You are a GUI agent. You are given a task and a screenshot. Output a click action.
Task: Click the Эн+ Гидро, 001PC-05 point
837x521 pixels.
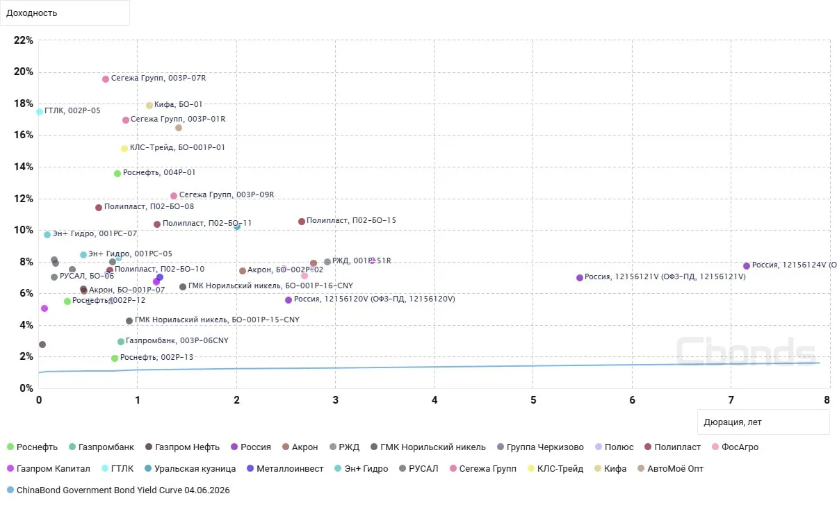click(83, 255)
